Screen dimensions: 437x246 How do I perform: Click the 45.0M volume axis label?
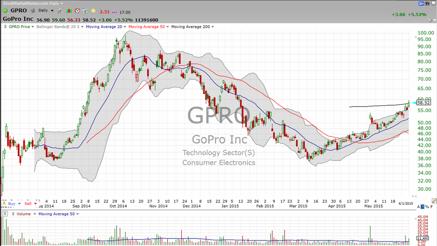point(422,217)
